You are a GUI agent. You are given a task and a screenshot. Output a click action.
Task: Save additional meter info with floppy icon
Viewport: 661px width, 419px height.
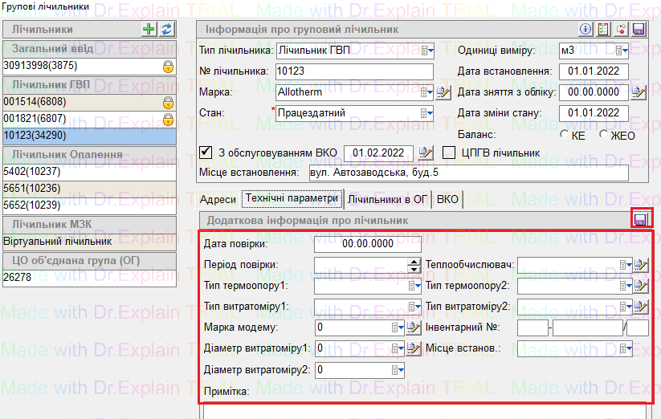point(641,220)
